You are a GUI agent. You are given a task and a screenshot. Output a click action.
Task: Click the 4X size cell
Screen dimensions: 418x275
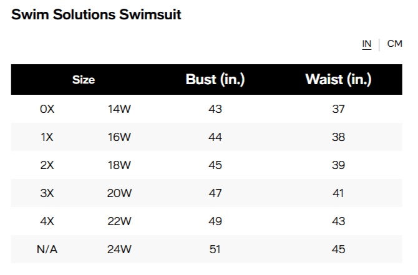point(47,221)
